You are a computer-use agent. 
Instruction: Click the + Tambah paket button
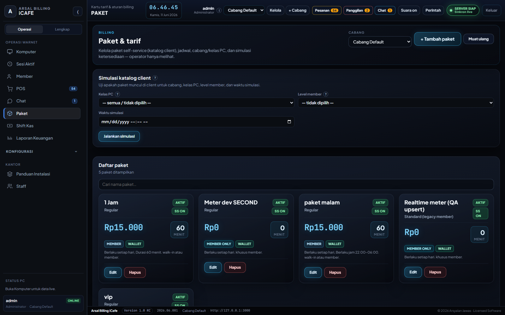(437, 39)
